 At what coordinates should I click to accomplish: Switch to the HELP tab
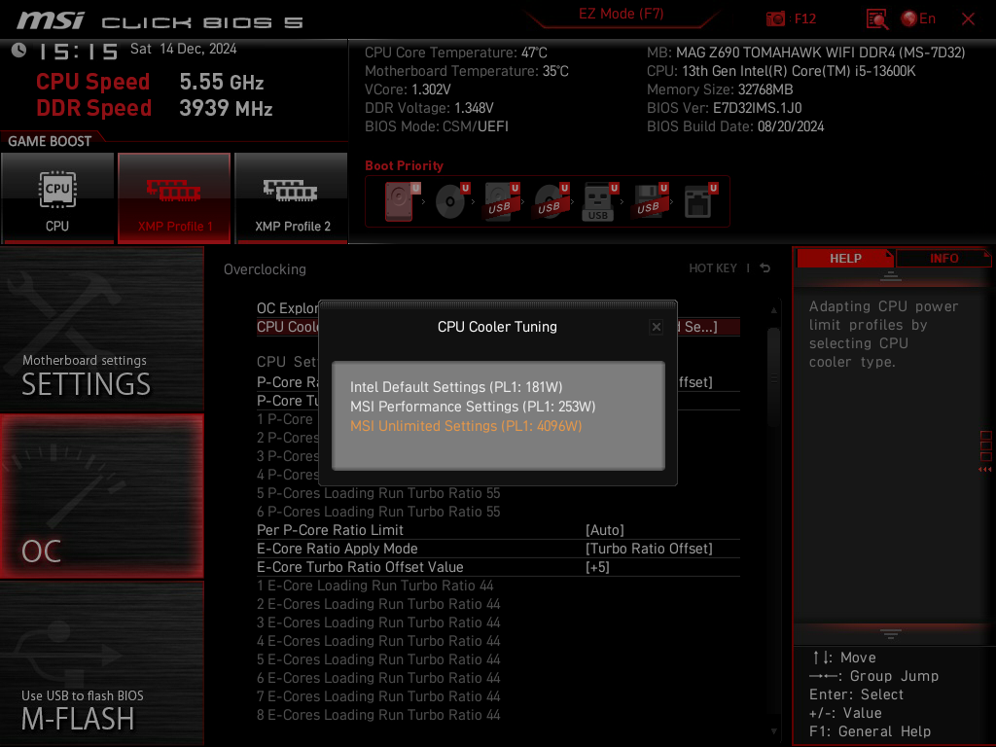pos(845,259)
